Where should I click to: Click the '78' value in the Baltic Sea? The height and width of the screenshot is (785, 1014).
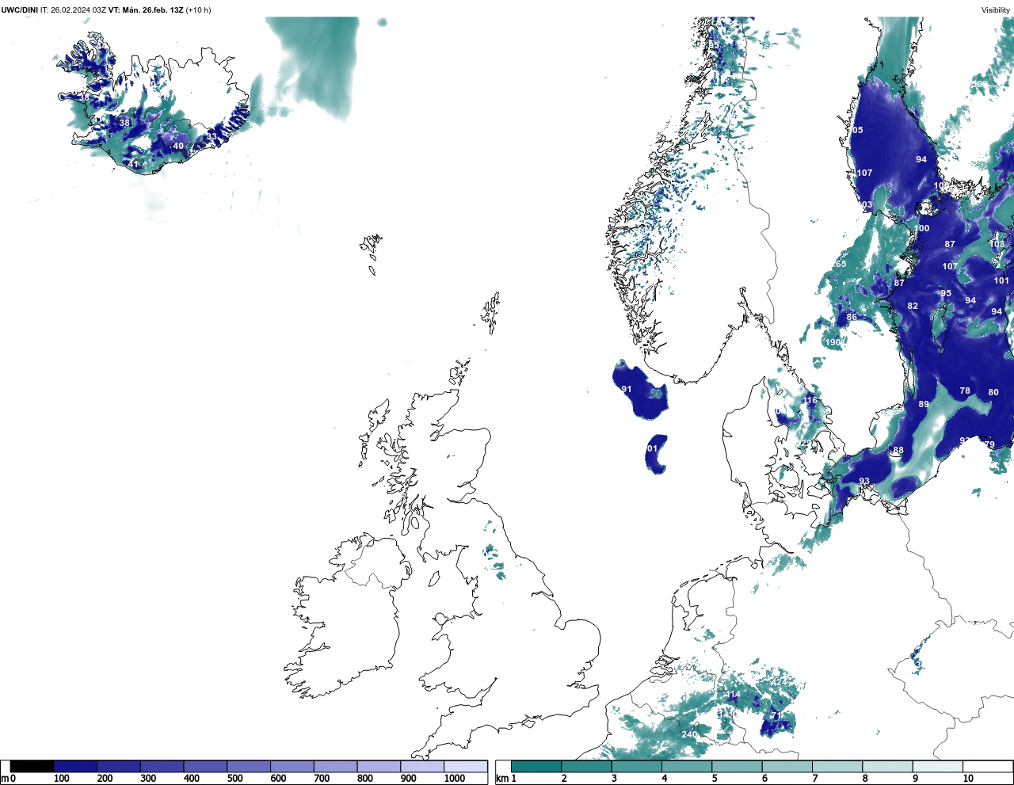(x=965, y=391)
